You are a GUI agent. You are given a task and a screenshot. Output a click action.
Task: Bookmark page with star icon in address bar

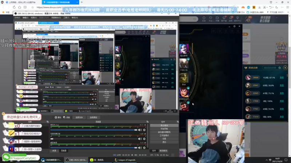[32, 7]
